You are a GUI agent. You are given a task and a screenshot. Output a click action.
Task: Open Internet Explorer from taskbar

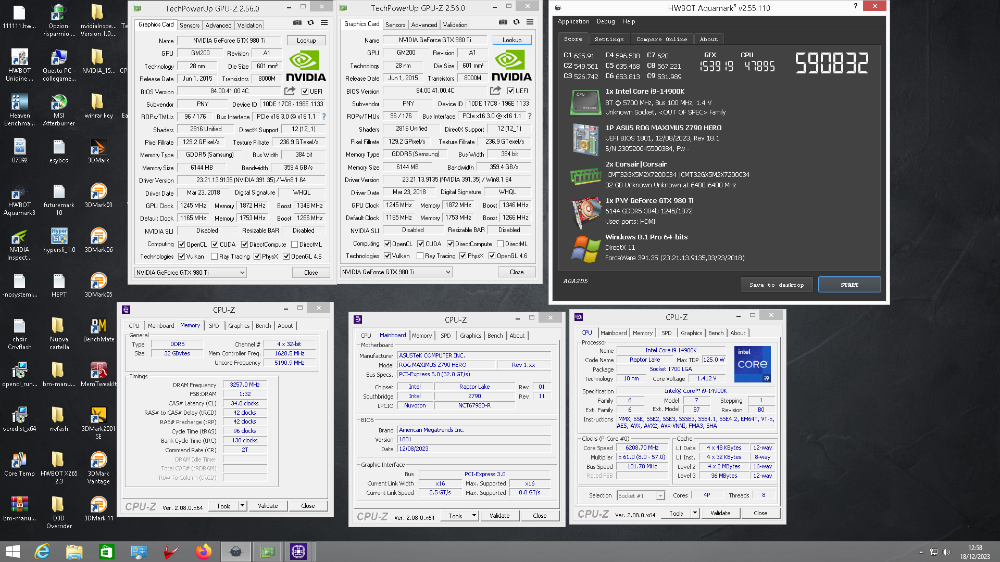click(x=42, y=552)
